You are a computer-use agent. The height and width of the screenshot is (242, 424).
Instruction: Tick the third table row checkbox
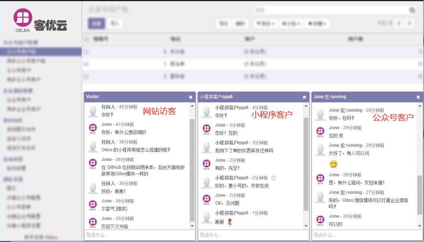tap(86, 76)
